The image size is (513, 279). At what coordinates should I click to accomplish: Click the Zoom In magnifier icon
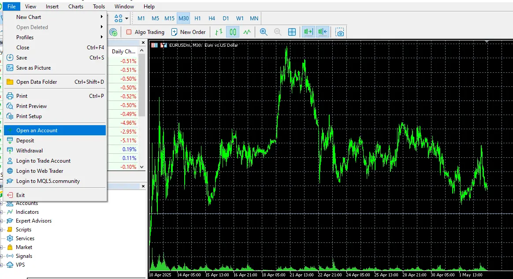264,32
